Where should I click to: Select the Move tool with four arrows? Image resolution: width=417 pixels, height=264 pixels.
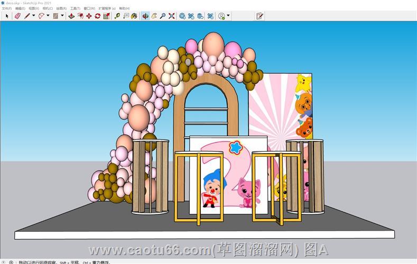click(x=89, y=16)
